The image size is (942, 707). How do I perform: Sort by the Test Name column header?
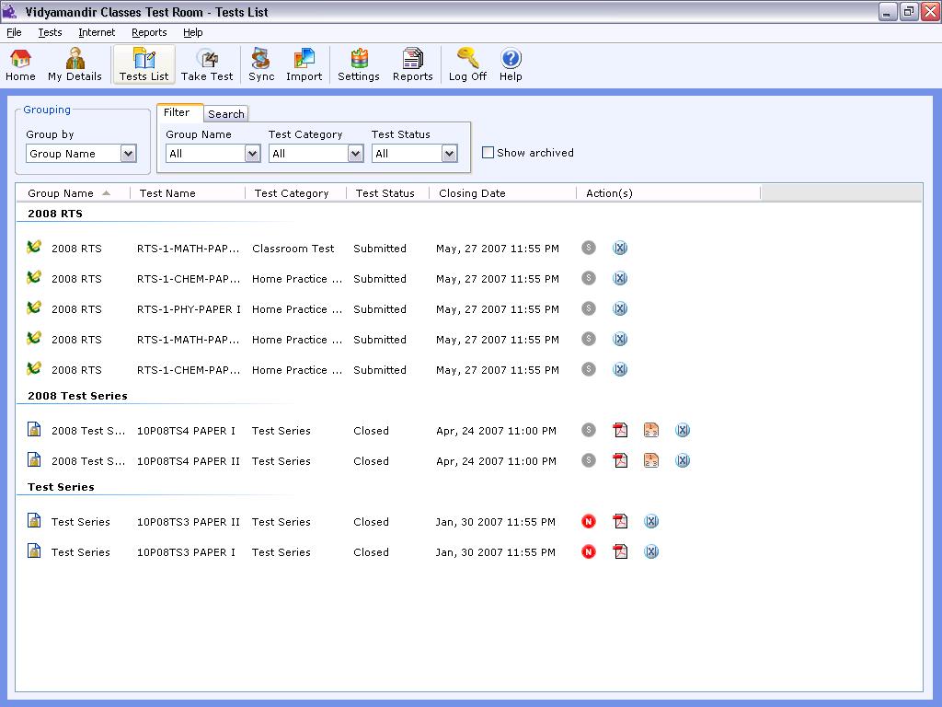tap(188, 193)
